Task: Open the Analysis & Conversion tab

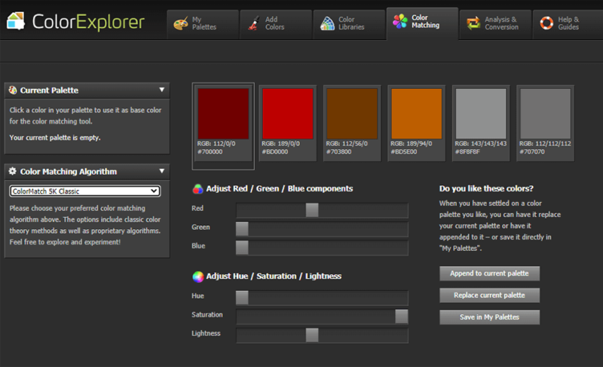Action: 496,25
